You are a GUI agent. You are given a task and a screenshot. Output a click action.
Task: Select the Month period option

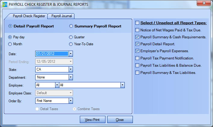coord(11,44)
